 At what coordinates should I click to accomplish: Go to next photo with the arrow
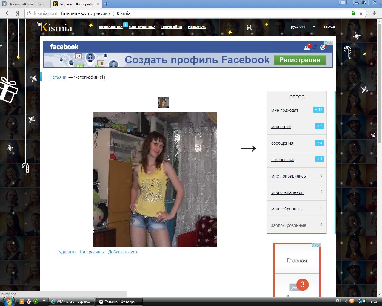(x=248, y=148)
